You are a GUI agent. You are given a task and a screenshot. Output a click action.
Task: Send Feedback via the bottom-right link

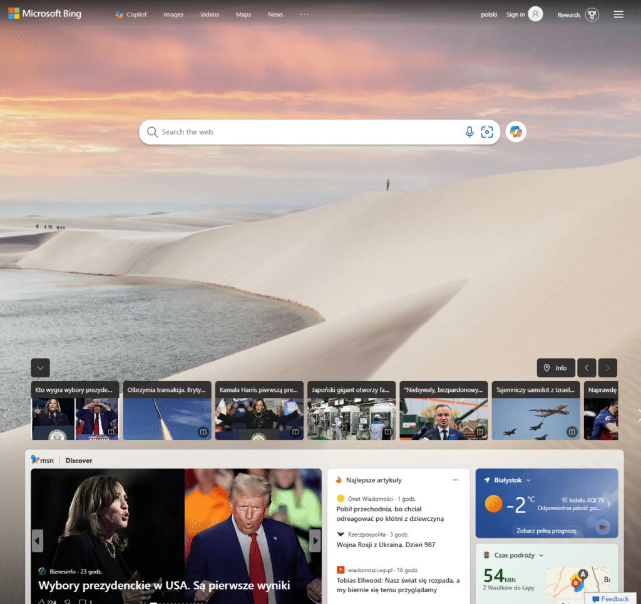tap(610, 598)
